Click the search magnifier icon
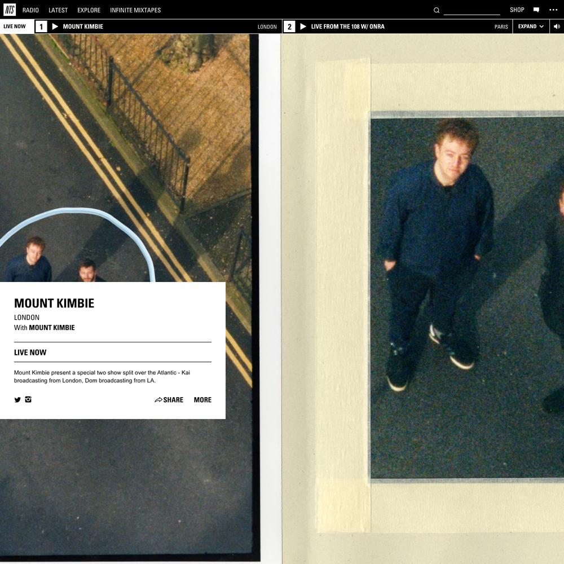Image resolution: width=564 pixels, height=564 pixels. [437, 10]
